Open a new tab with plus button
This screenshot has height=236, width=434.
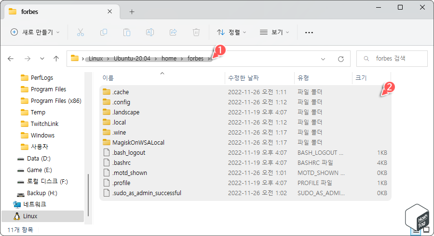pyautogui.click(x=132, y=12)
